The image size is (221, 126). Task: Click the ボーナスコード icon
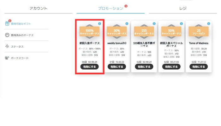pos(7,58)
